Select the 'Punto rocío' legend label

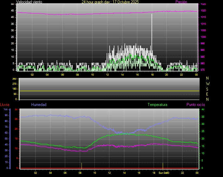pyautogui.click(x=196, y=105)
